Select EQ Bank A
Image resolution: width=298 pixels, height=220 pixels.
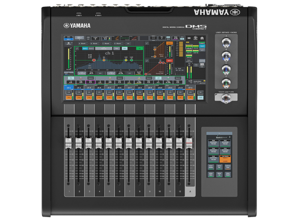click(x=85, y=48)
